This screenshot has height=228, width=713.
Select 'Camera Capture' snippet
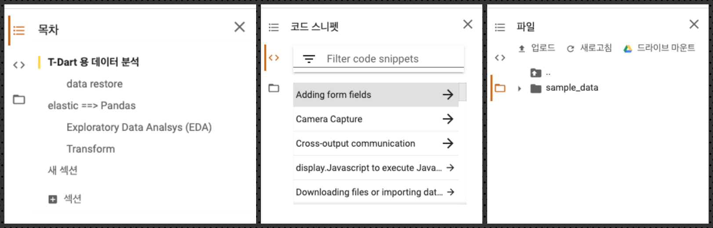376,119
